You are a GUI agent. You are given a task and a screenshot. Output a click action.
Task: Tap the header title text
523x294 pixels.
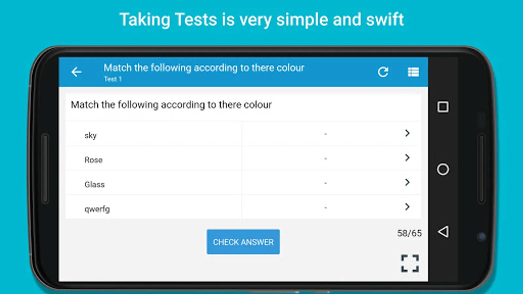pos(204,68)
